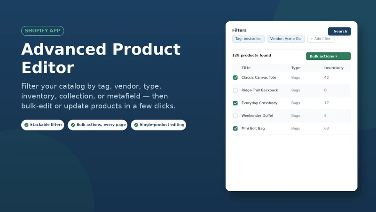Click Bags type in Classic Canvas Tote row
Viewport: 376px width, 212px height.
click(296, 77)
